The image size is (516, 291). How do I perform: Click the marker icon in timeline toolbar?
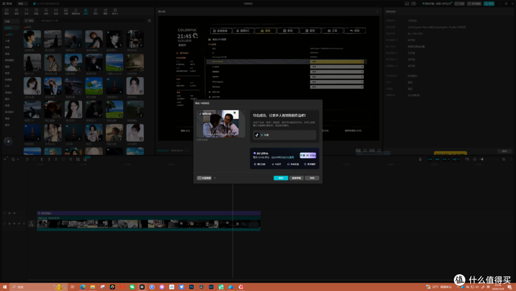coord(71,159)
